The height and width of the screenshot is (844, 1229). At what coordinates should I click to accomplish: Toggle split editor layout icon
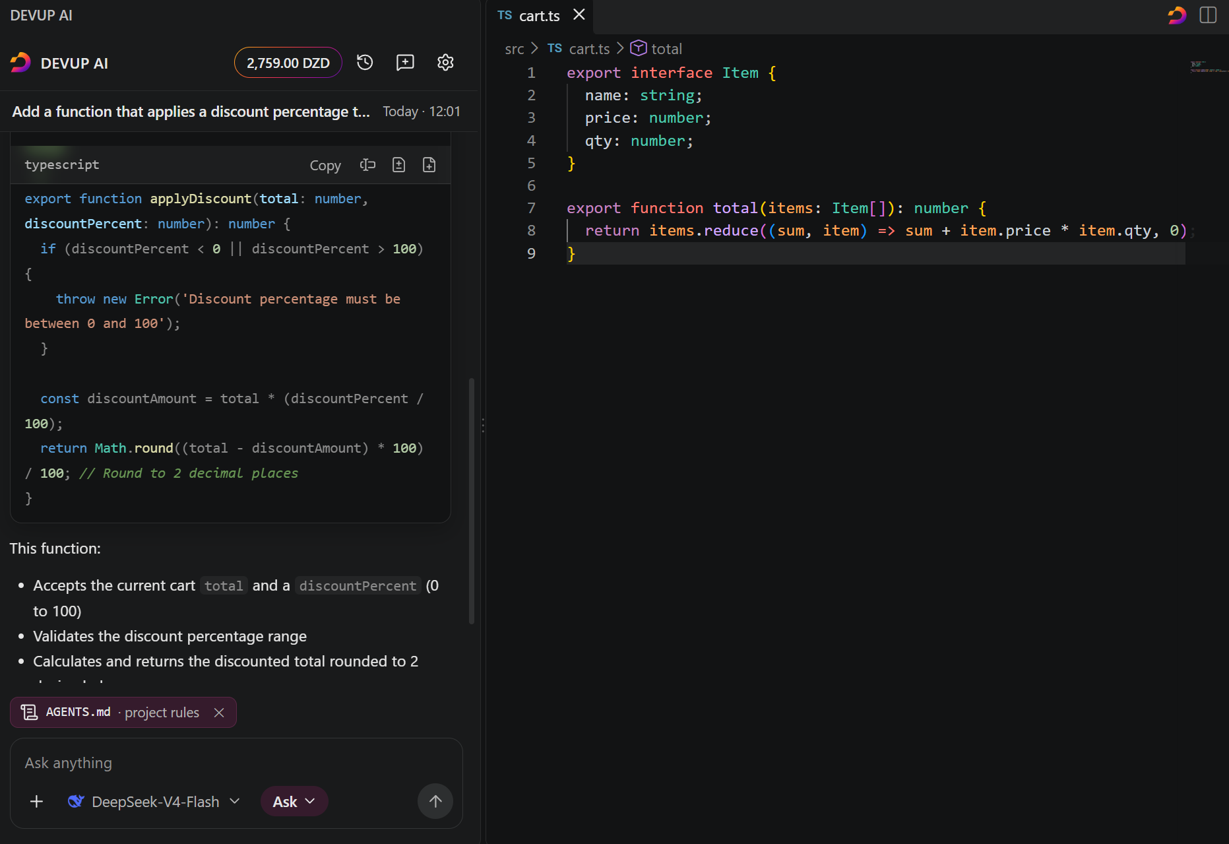click(x=1208, y=15)
